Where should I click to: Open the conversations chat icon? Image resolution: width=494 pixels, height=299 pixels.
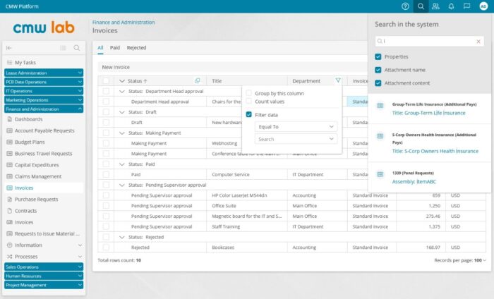point(466,6)
